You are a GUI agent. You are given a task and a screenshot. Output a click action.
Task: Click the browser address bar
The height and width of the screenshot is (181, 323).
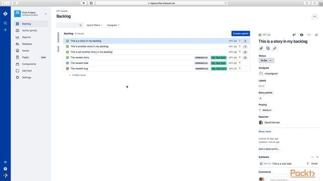161,4
